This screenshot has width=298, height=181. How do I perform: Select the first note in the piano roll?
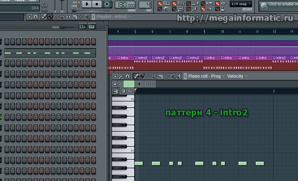coord(139,163)
